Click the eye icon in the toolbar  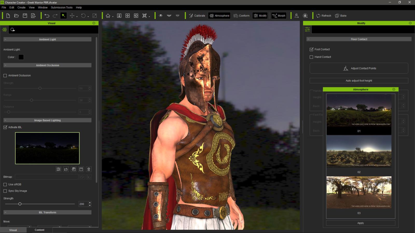coord(161,16)
